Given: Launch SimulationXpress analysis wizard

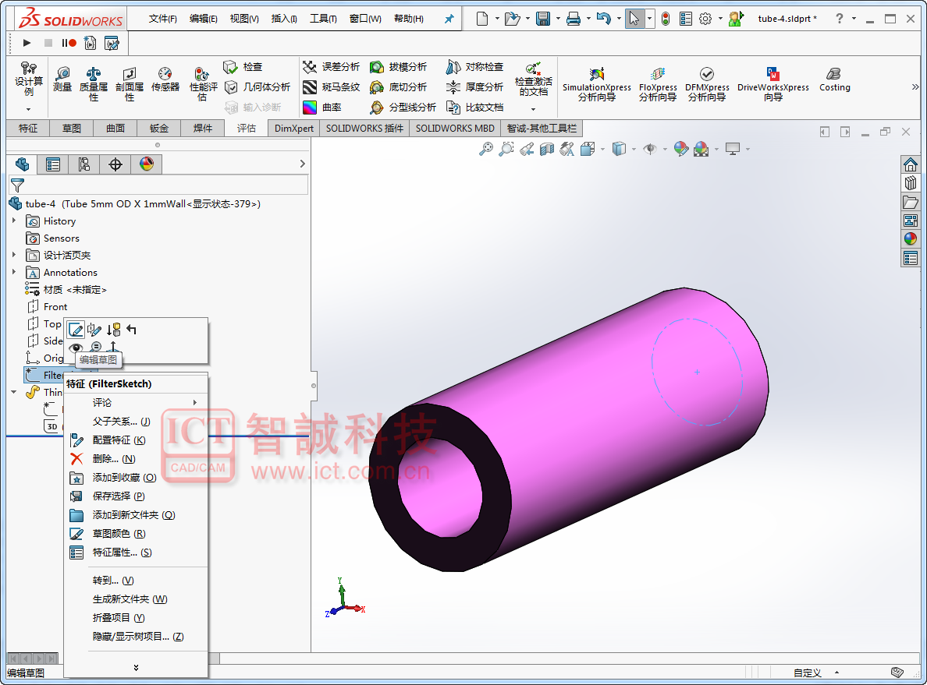Looking at the screenshot, I should [596, 84].
